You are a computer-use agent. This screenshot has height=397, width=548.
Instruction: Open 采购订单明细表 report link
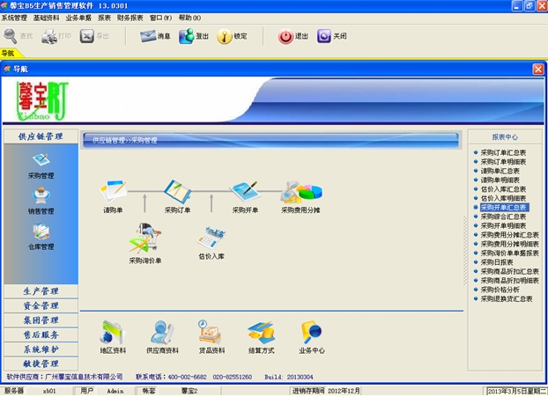point(503,162)
